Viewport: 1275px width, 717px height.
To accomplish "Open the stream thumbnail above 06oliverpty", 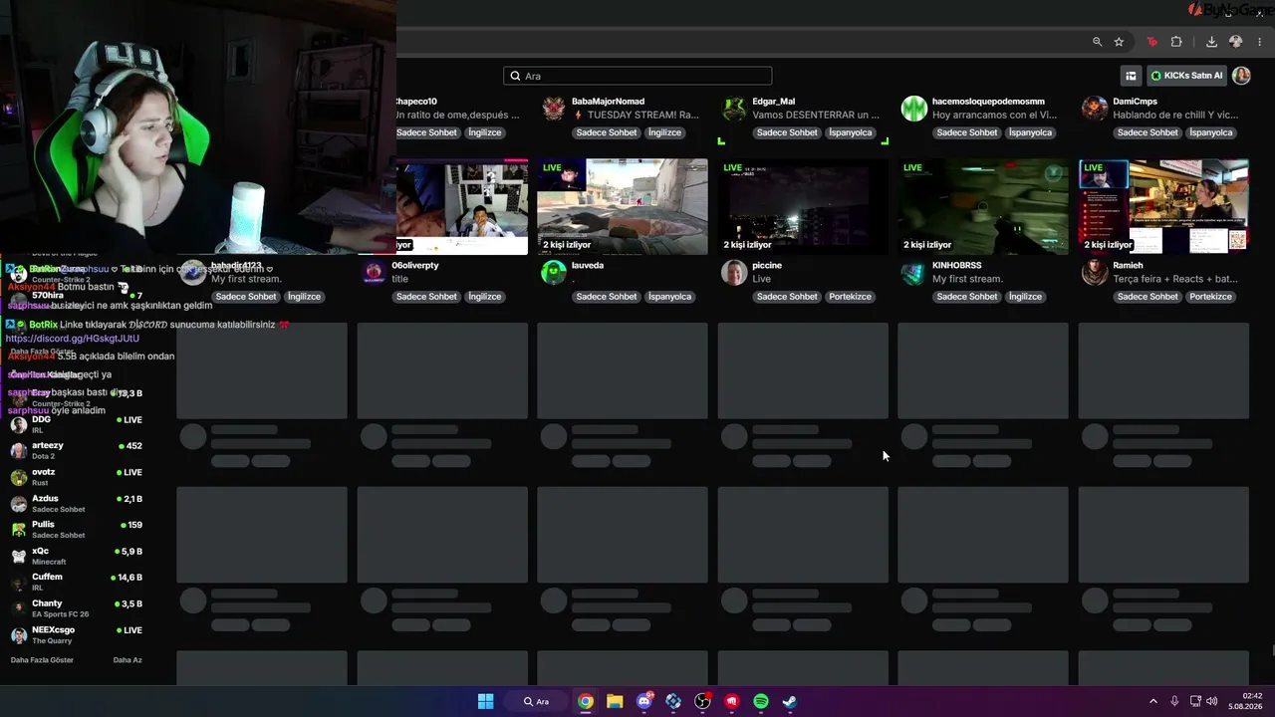I will [462, 206].
